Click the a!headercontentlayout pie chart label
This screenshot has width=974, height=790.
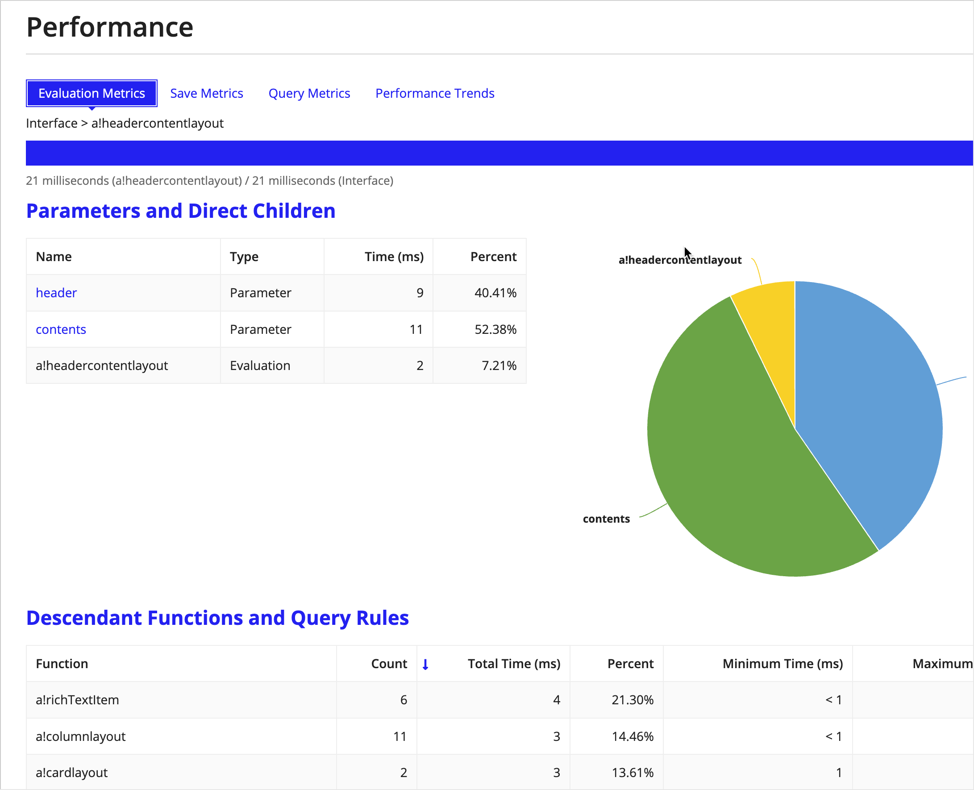680,260
